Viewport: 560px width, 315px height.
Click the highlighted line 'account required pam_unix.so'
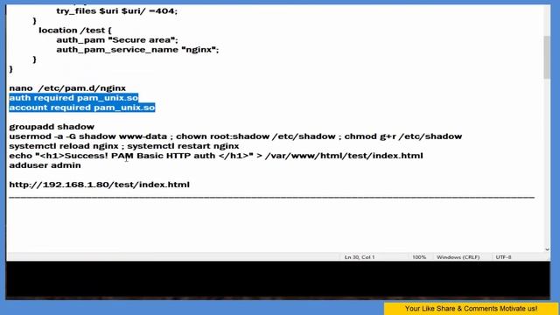(82, 108)
